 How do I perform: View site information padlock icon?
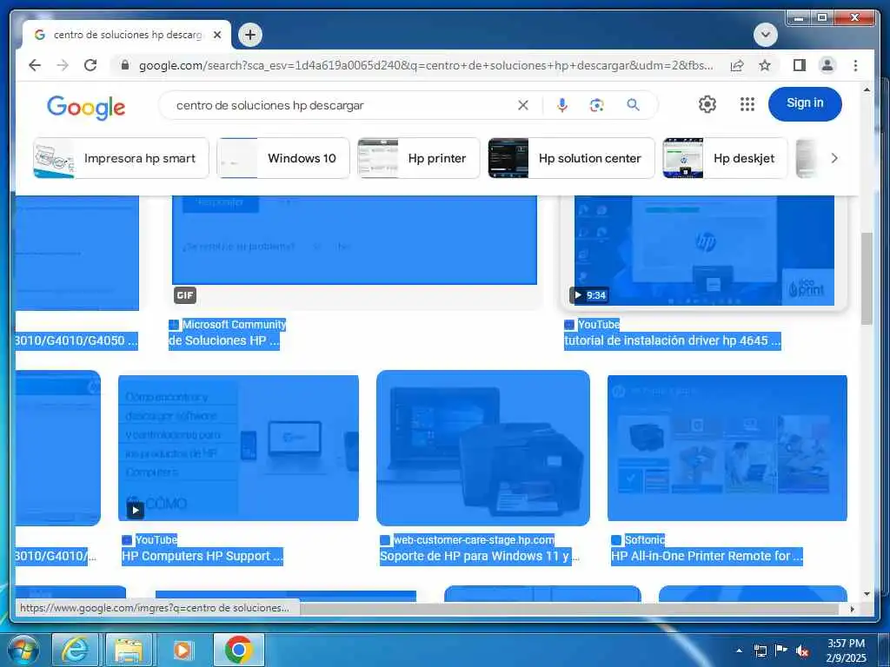pos(125,65)
